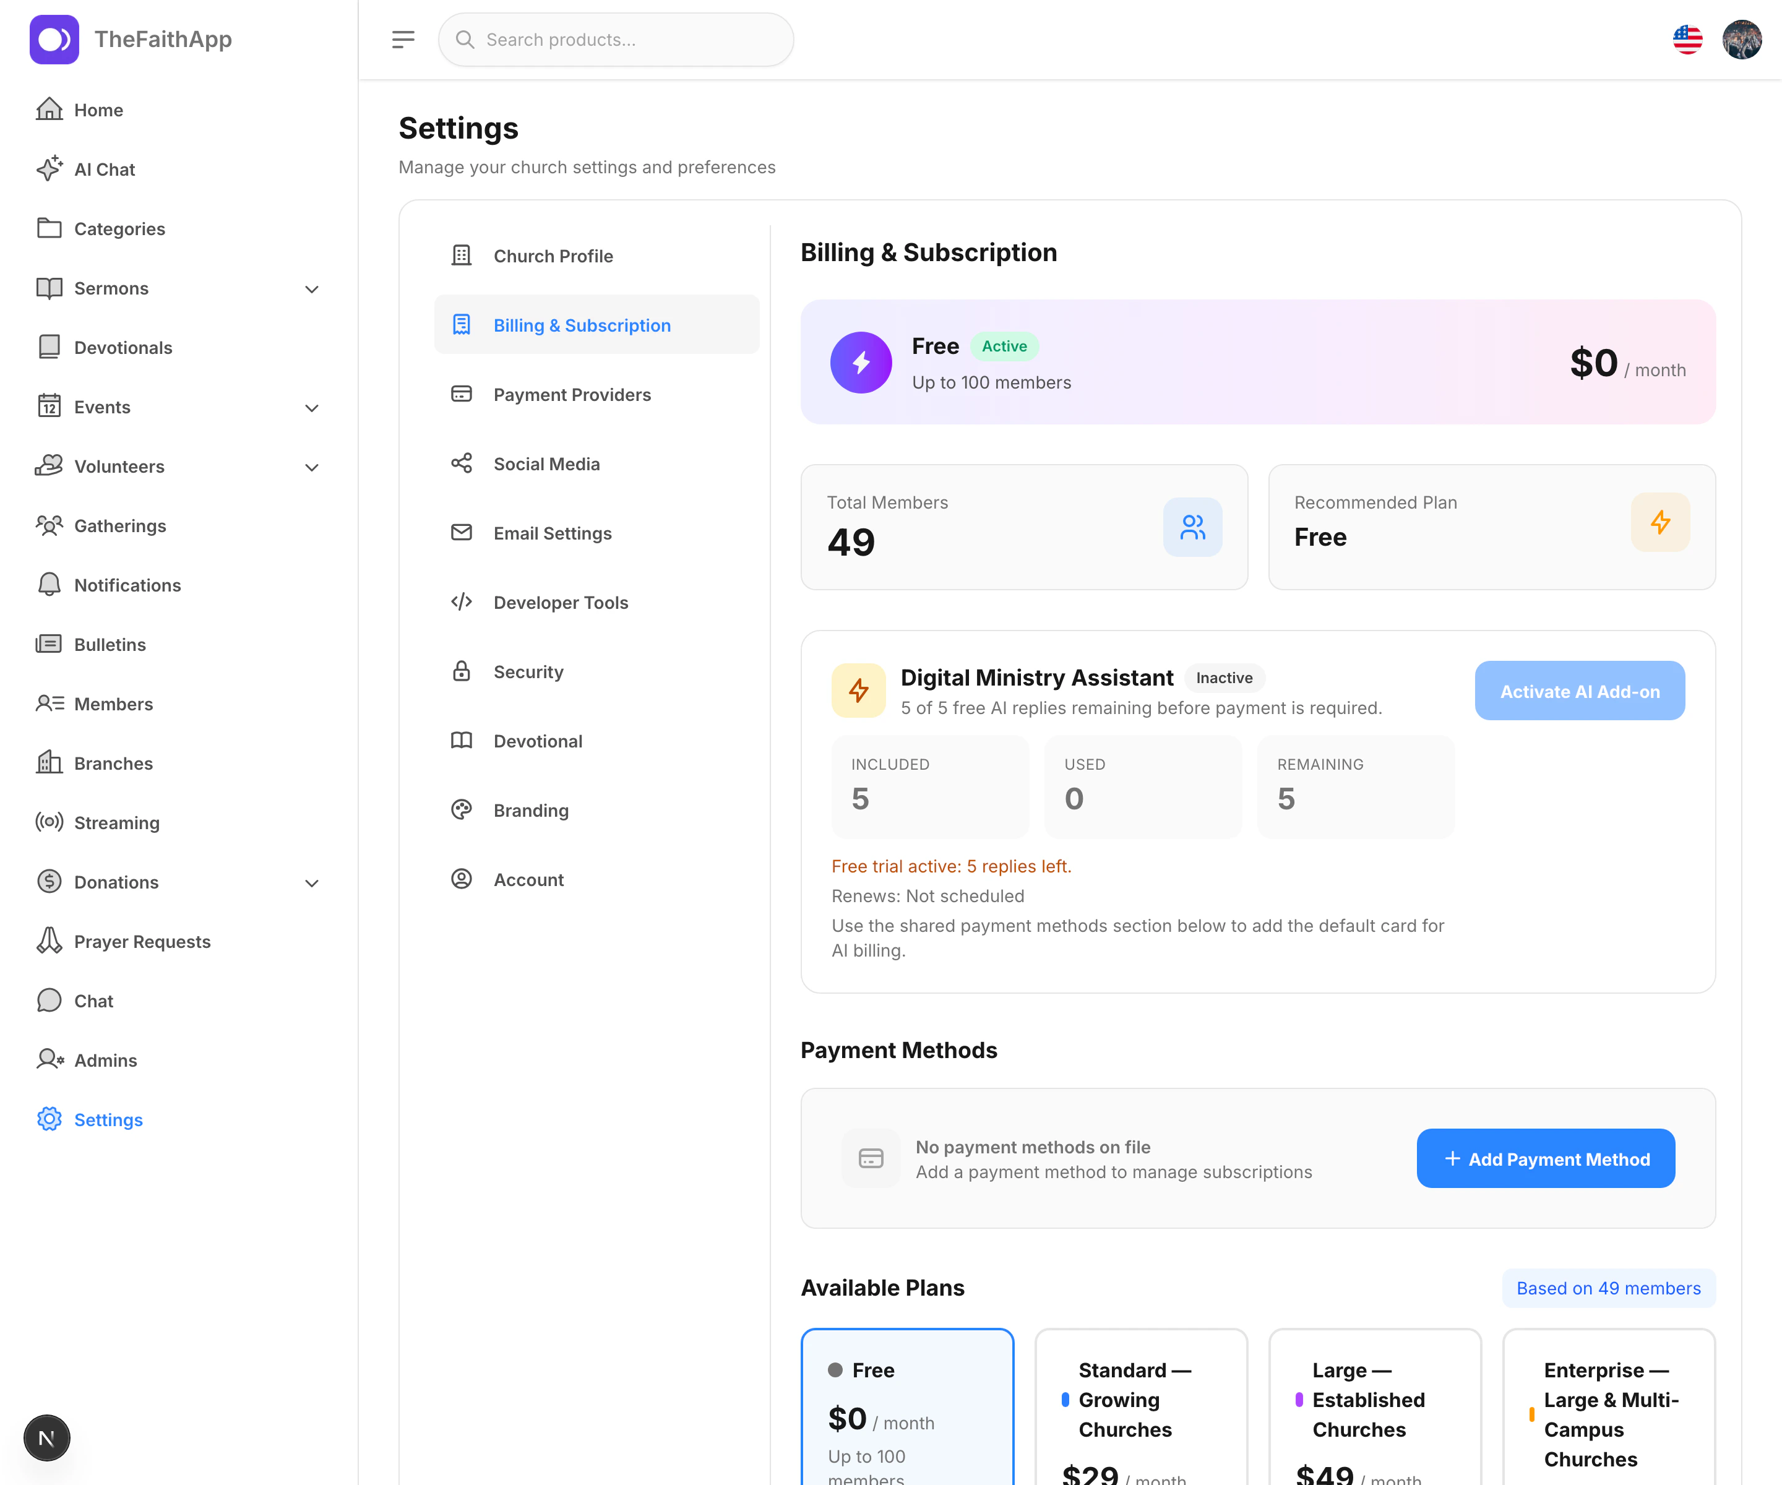This screenshot has width=1782, height=1485.
Task: Click the Sermons book icon
Action: point(49,288)
